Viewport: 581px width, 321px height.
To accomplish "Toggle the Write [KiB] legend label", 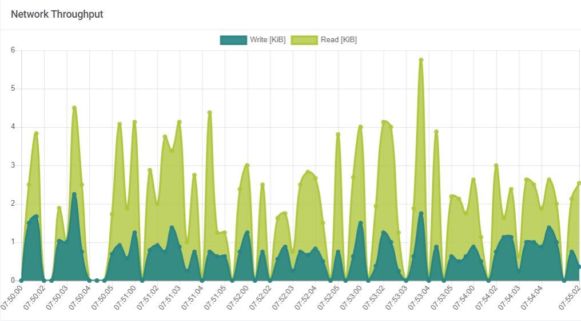I will 267,40.
